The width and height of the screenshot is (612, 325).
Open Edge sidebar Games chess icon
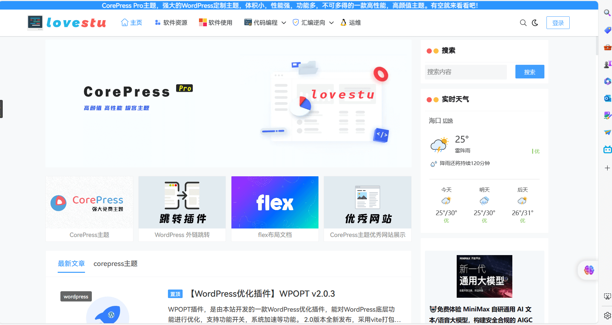coord(607,64)
